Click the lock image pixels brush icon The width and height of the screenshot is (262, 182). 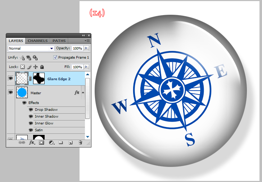point(29,67)
